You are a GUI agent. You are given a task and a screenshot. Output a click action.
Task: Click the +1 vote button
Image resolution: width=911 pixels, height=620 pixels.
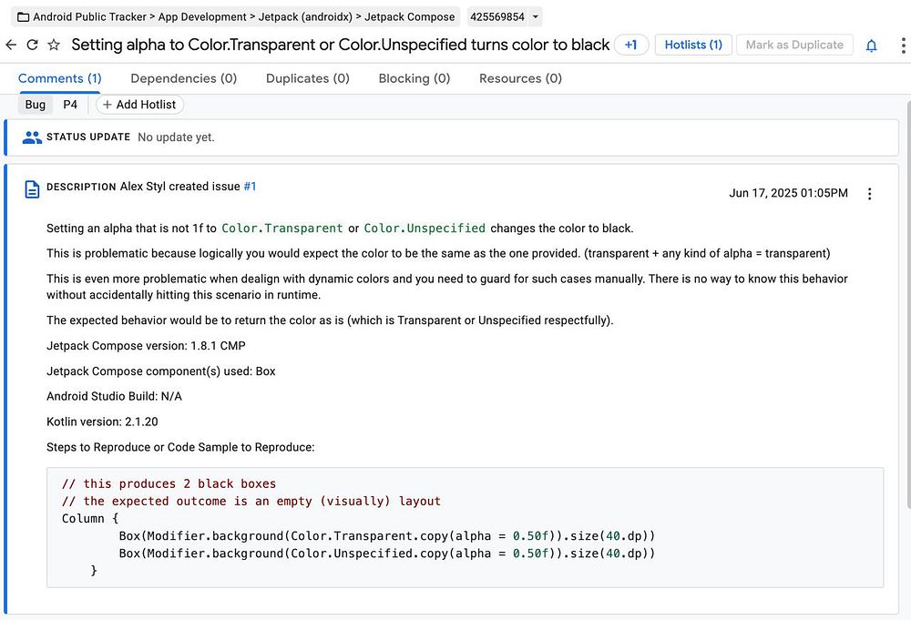[630, 45]
